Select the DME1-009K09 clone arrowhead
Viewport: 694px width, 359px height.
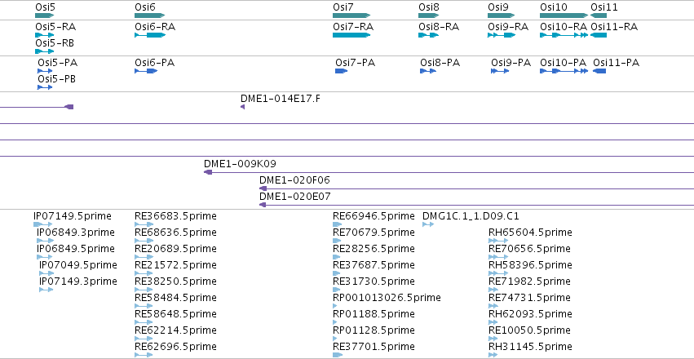(208, 172)
